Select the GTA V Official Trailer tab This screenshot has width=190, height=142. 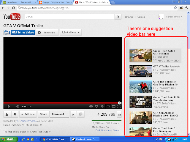click(92, 2)
